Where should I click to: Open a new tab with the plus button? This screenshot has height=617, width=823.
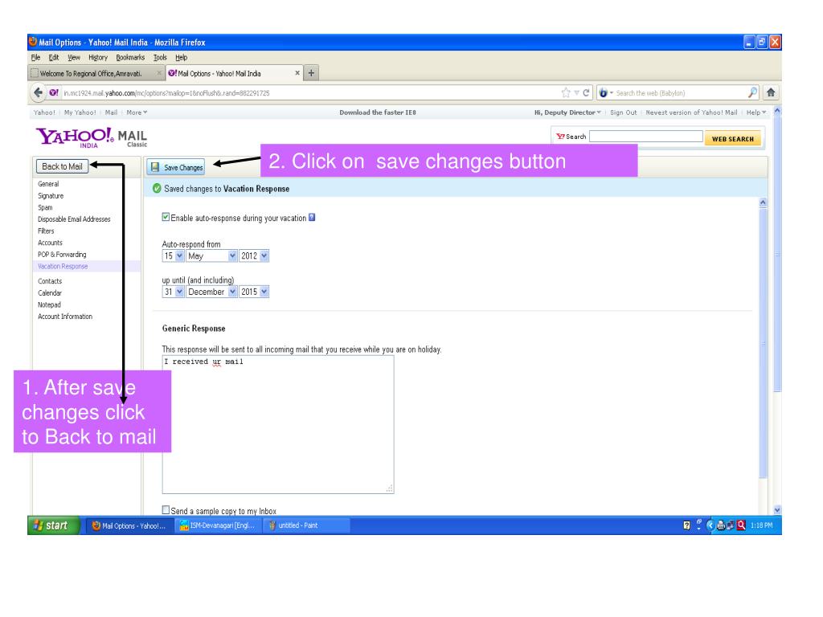(x=311, y=73)
